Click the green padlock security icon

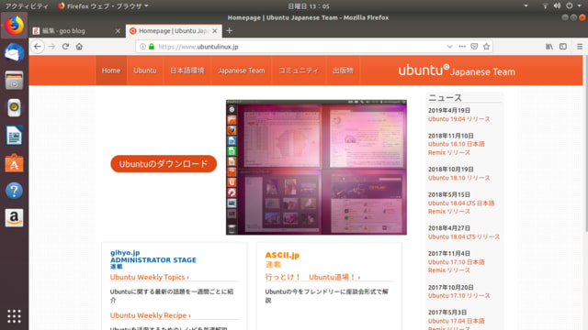(x=152, y=47)
